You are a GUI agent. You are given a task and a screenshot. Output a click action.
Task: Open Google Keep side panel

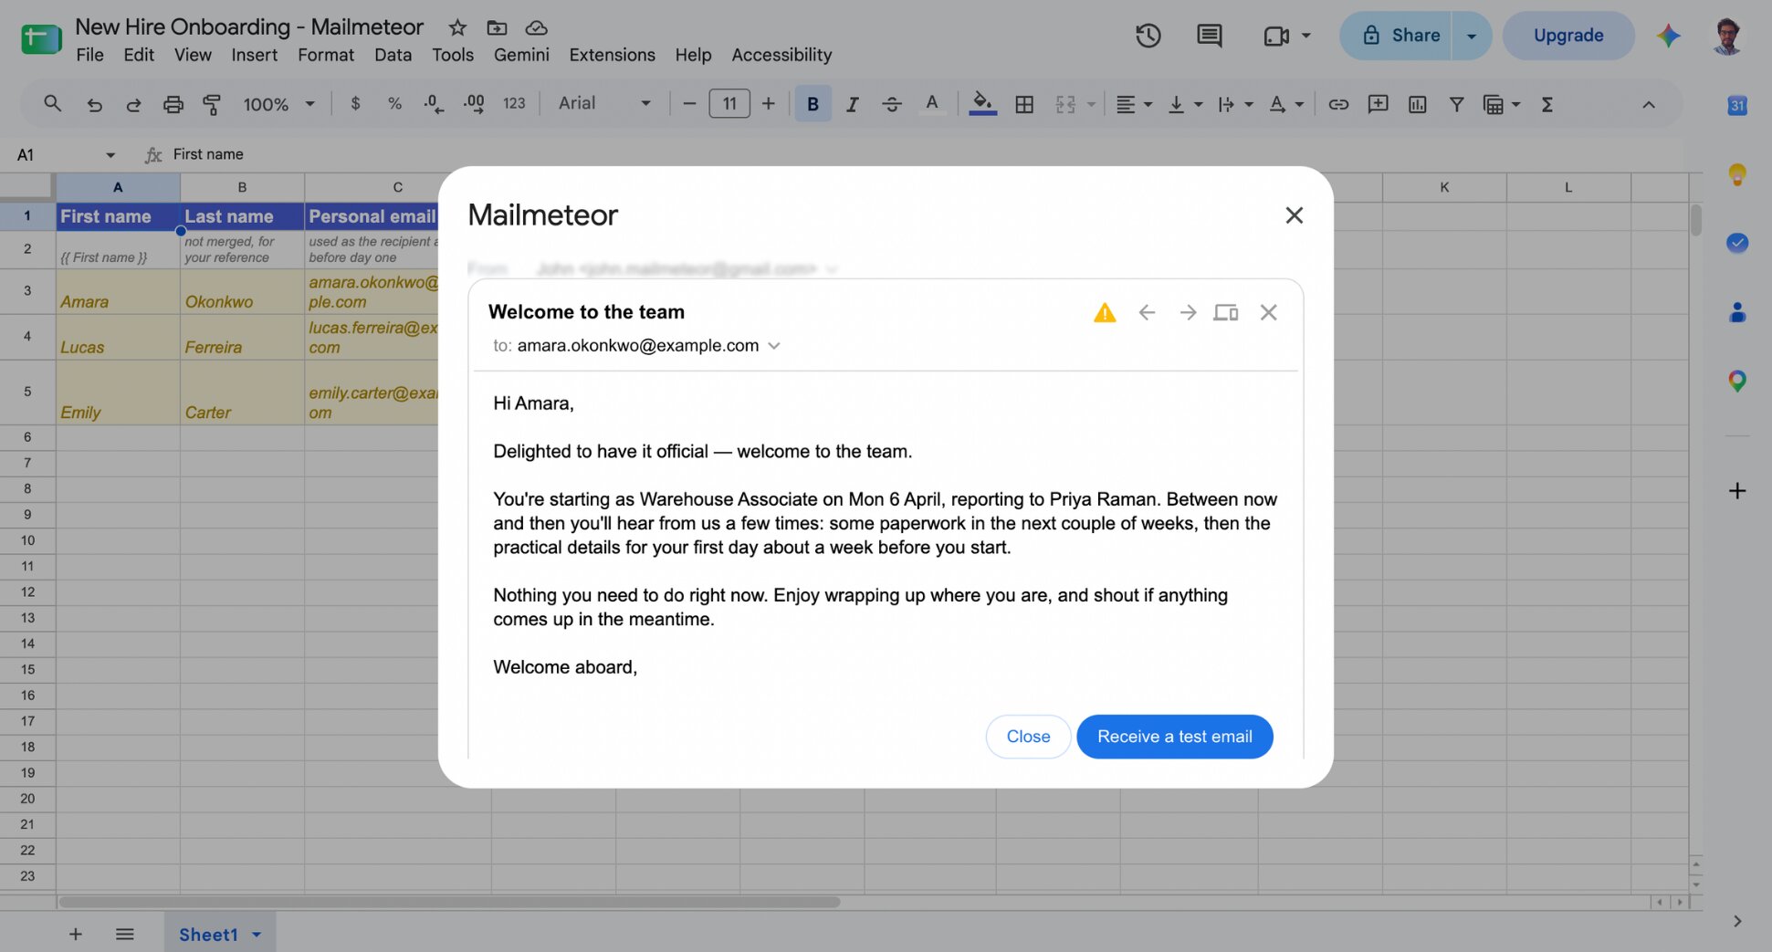tap(1736, 173)
